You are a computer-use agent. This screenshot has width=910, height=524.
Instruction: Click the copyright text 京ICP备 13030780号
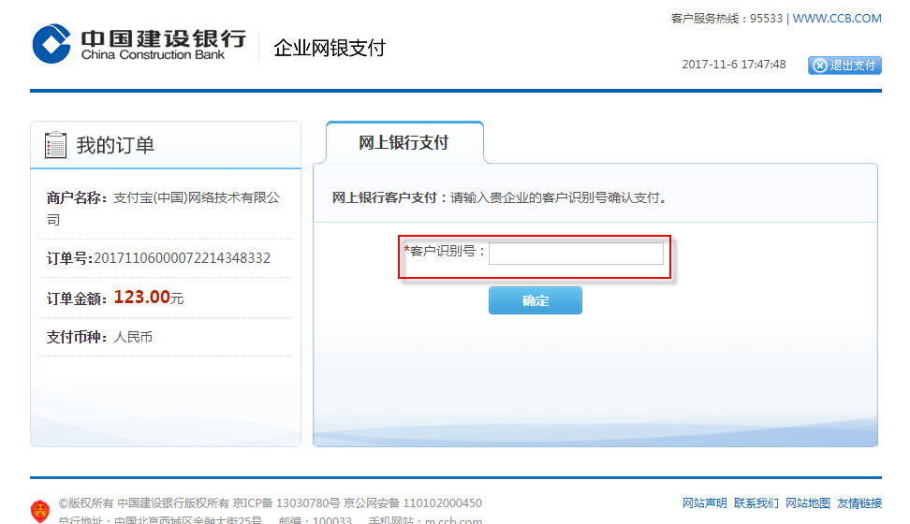286,503
